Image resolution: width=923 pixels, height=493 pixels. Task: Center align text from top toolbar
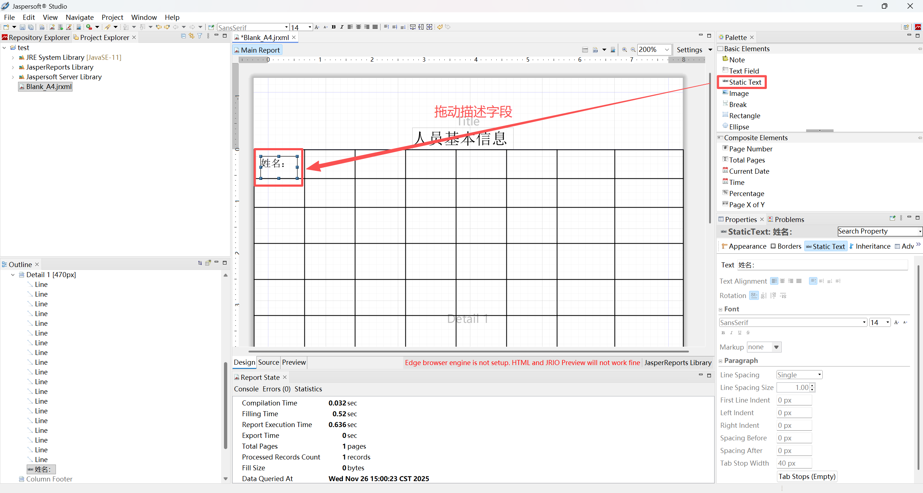point(358,27)
